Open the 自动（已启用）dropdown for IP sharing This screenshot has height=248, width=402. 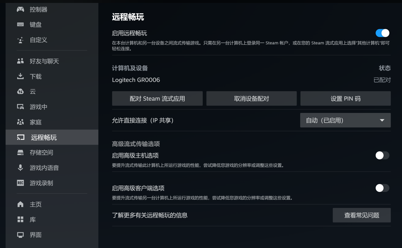345,121
